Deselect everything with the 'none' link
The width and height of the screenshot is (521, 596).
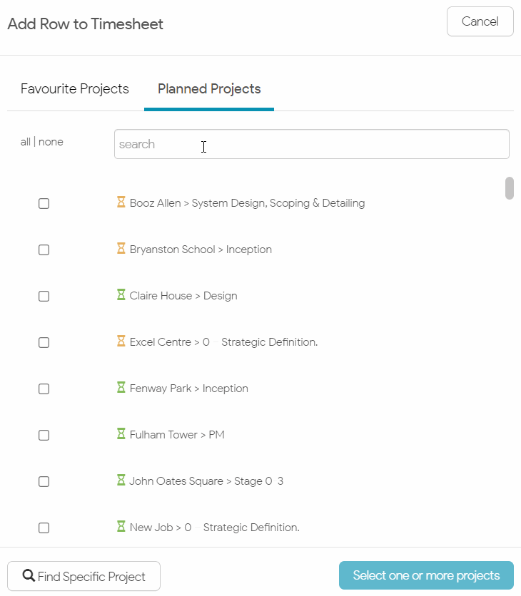click(51, 142)
